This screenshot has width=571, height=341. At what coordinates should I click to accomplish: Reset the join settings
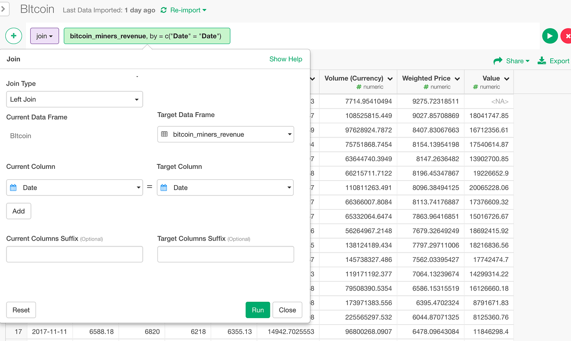[x=21, y=310]
